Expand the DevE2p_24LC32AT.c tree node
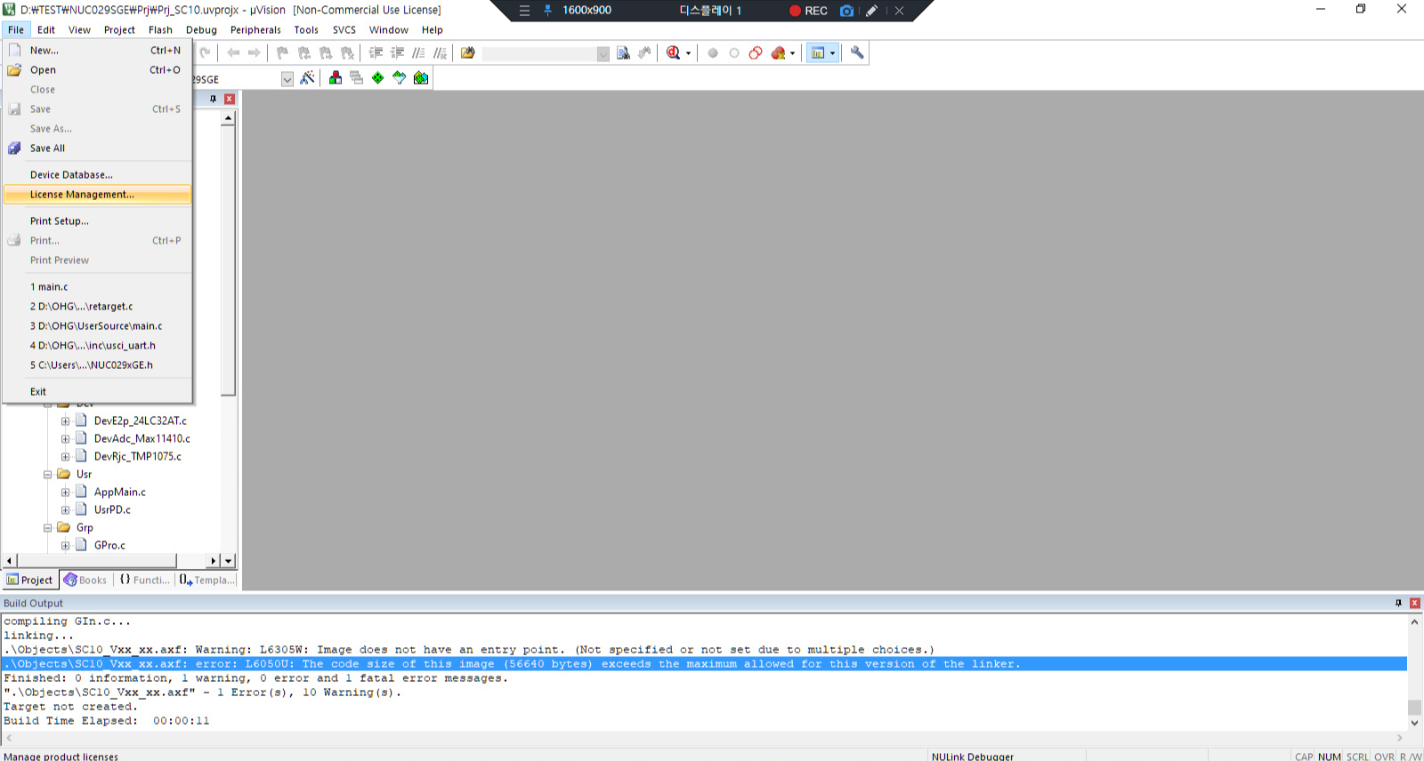 point(65,421)
